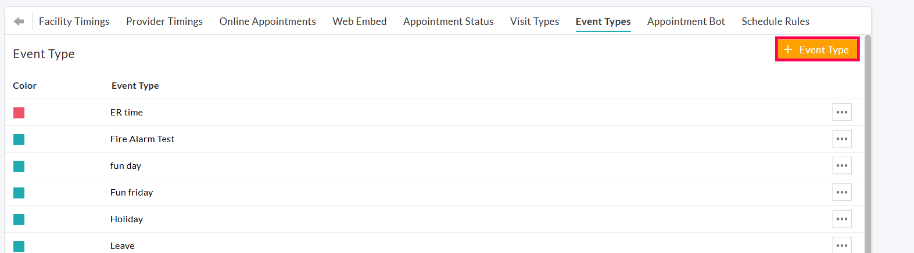Open the Appointment Bot tab

pos(686,21)
